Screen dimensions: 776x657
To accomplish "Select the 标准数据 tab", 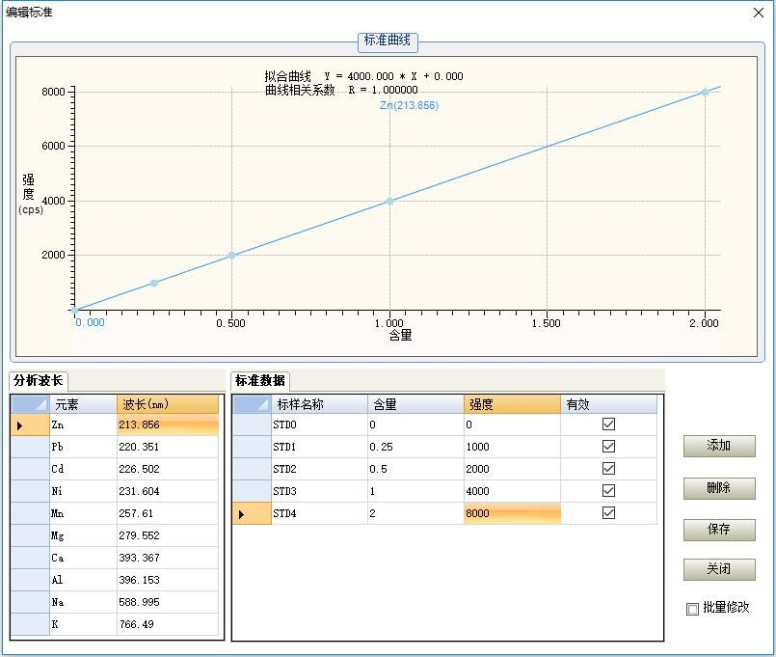I will pyautogui.click(x=260, y=380).
